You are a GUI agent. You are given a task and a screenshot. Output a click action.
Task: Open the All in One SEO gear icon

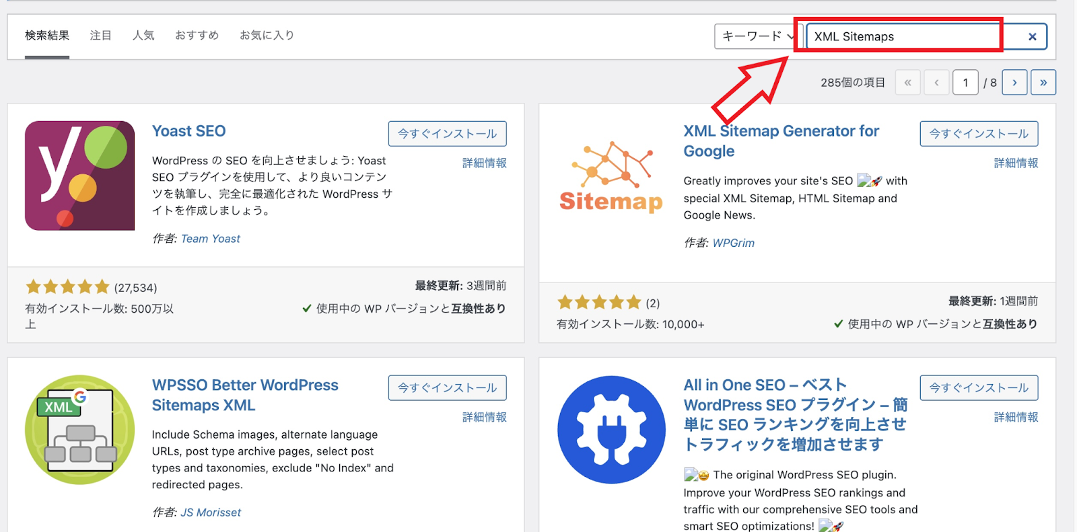pyautogui.click(x=611, y=430)
